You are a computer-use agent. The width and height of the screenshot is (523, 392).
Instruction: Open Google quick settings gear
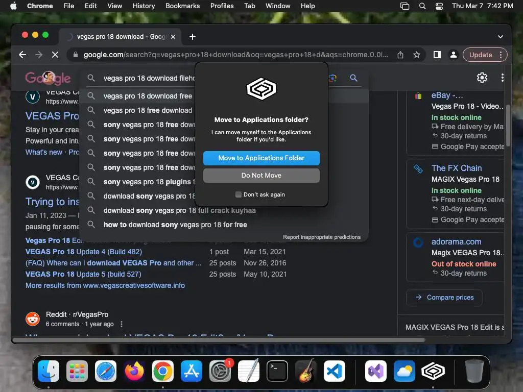click(x=482, y=78)
